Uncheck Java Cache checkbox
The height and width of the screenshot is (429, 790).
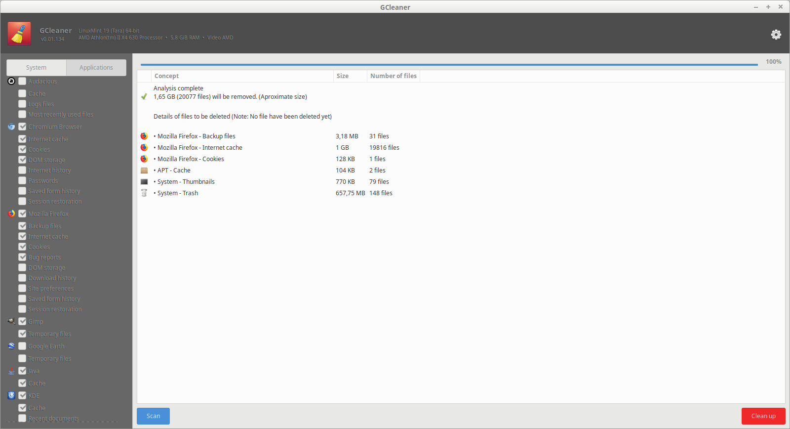(22, 383)
